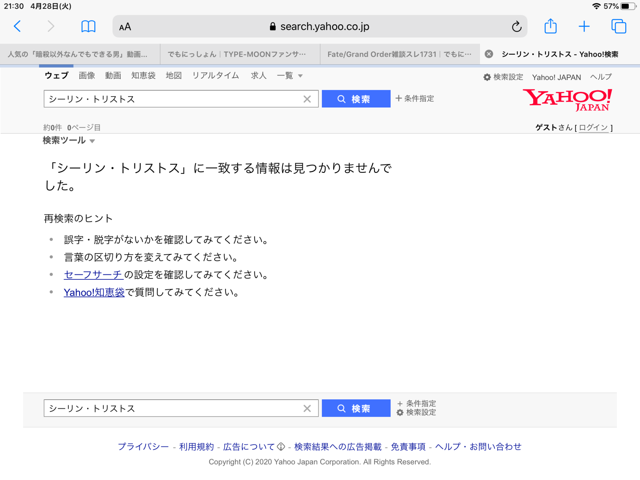The width and height of the screenshot is (640, 480).
Task: Expand the 一覧 dropdown
Action: [x=290, y=76]
